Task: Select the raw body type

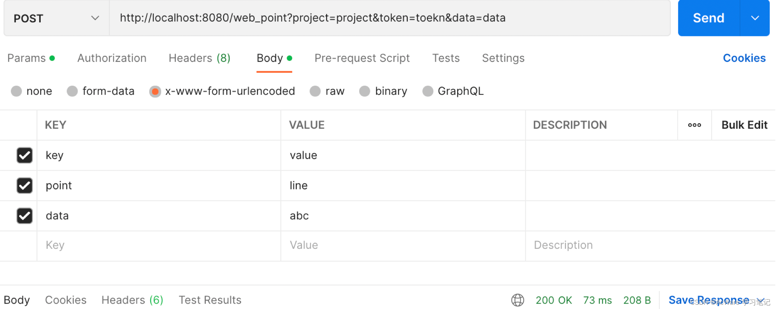Action: coord(315,91)
